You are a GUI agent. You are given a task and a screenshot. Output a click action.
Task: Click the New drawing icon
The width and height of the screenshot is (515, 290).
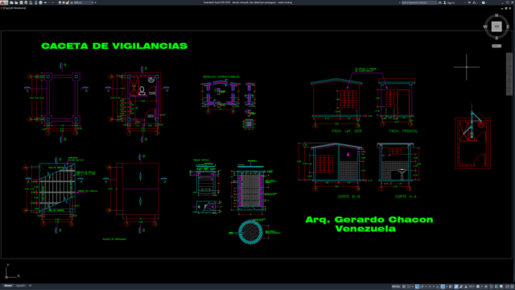(x=11, y=2)
